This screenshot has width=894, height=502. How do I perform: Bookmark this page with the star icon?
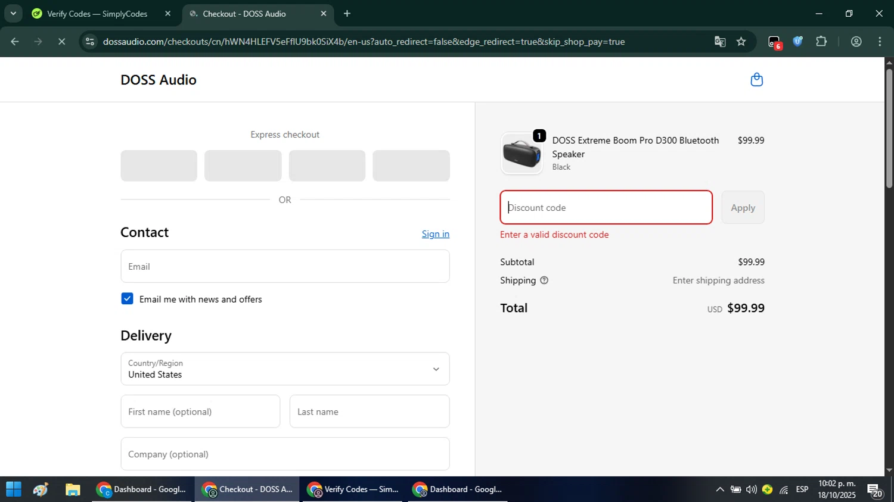[741, 42]
